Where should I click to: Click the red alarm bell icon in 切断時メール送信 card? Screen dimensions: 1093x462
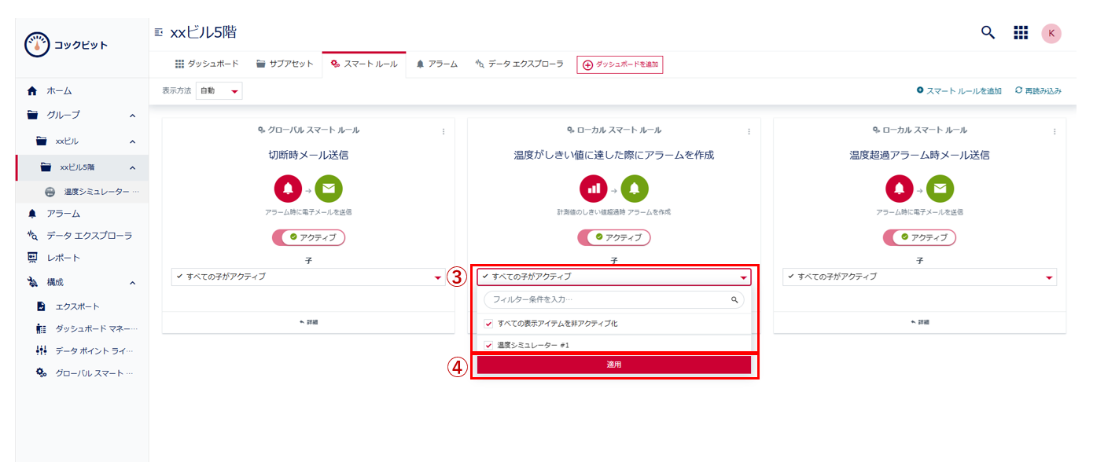pyautogui.click(x=288, y=189)
